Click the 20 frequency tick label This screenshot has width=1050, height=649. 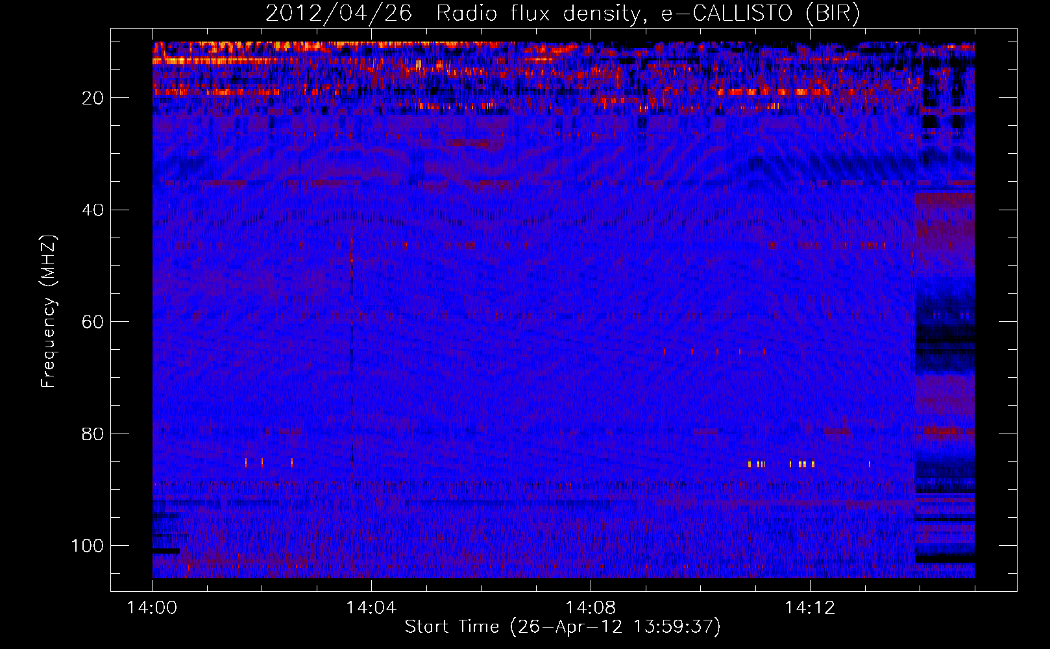(93, 98)
